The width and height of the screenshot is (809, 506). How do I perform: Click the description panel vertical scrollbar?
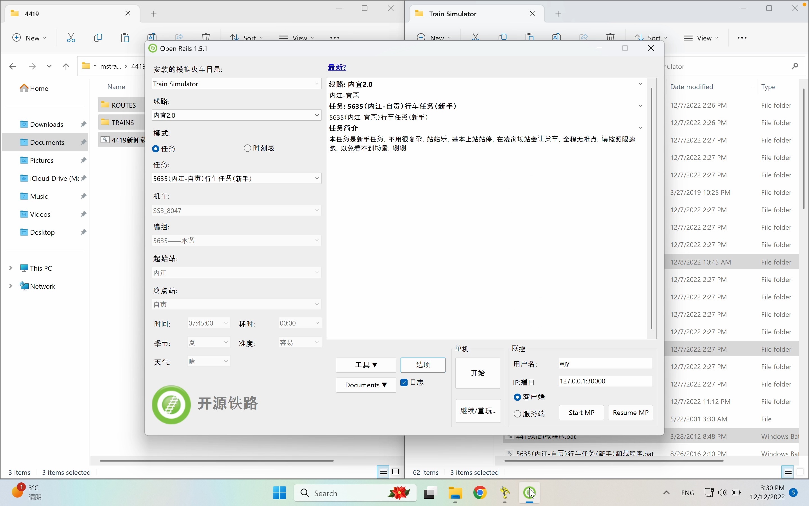[x=651, y=207]
